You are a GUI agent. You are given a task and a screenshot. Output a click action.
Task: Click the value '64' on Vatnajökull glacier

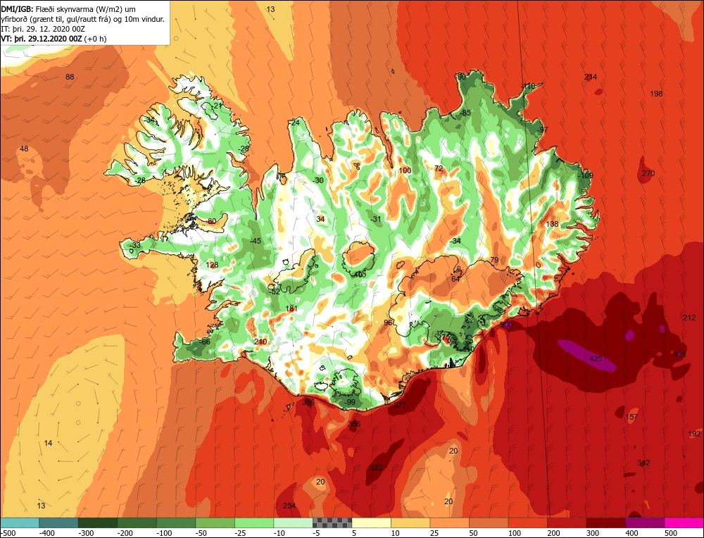point(455,279)
